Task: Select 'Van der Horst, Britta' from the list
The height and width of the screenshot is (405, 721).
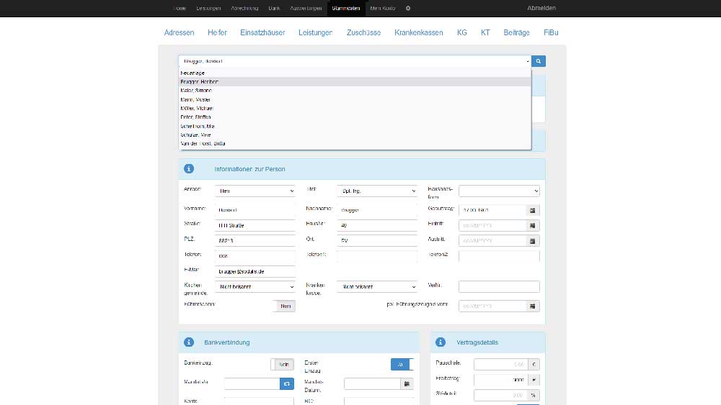Action: [x=355, y=144]
